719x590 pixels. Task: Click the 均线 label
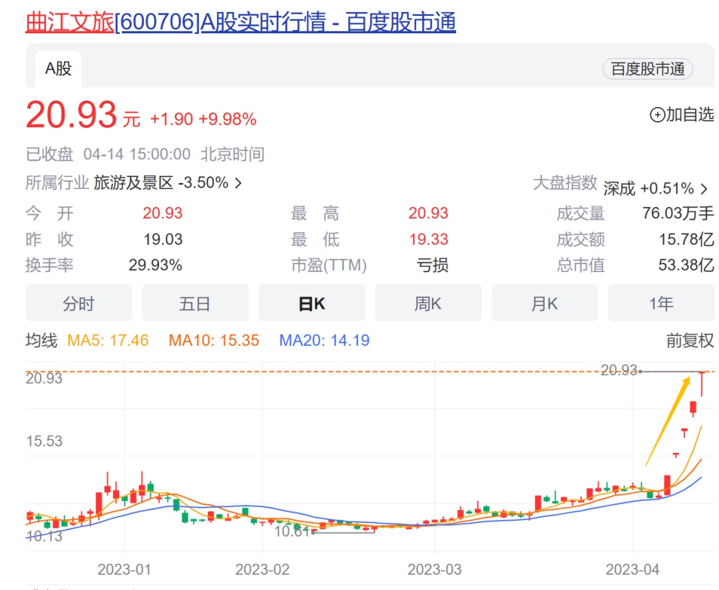[x=41, y=341]
